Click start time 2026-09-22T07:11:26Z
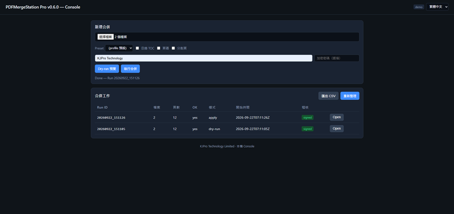This screenshot has height=214, width=454. [x=253, y=118]
